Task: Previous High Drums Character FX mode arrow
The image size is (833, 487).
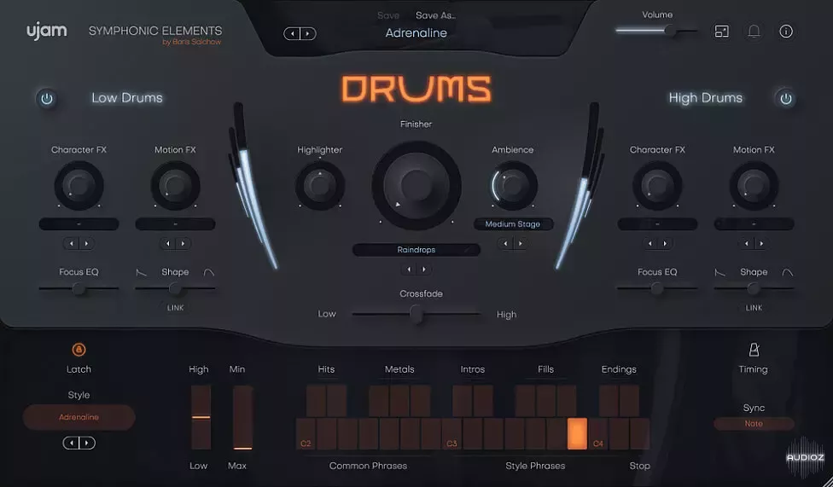Action: pyautogui.click(x=650, y=244)
